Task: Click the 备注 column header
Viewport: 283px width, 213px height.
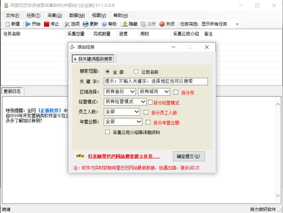Action: [208, 34]
